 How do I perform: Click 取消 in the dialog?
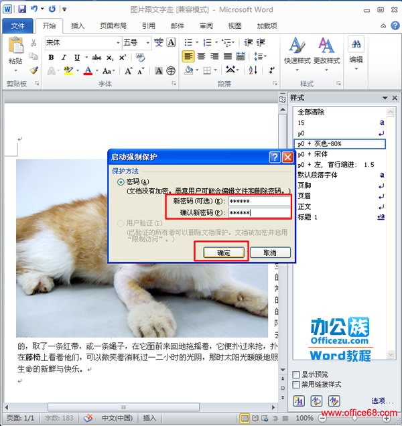270,253
